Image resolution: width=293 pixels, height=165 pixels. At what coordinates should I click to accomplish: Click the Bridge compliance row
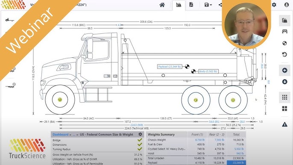click(97, 140)
